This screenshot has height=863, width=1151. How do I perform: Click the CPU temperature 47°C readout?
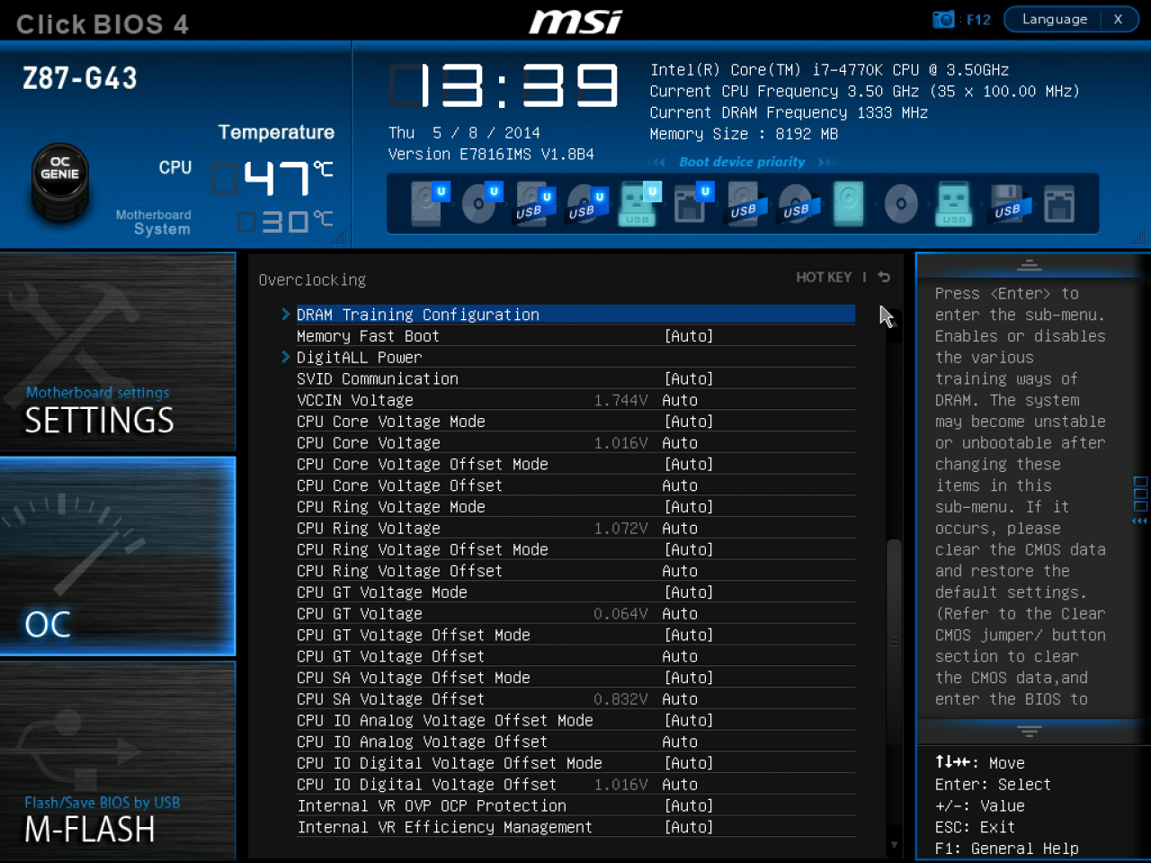click(x=272, y=179)
